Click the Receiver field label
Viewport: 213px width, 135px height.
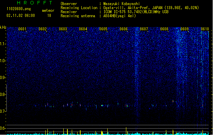[69, 12]
